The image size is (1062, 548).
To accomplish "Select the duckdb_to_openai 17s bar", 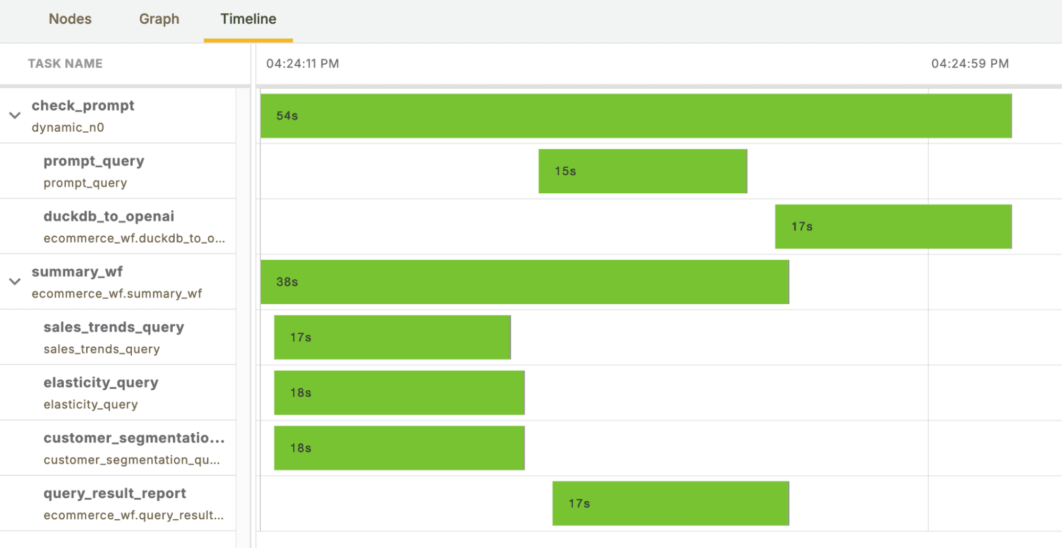I will point(893,227).
